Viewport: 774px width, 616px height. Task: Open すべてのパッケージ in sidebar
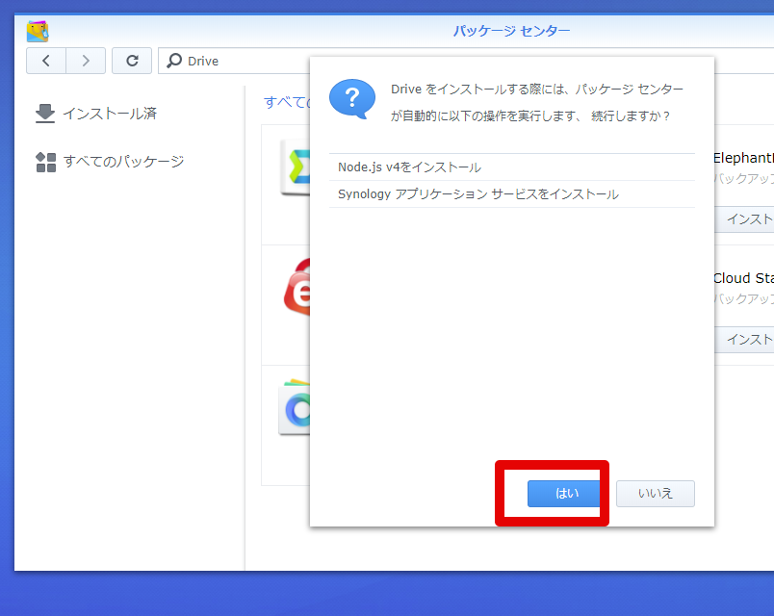pyautogui.click(x=110, y=162)
